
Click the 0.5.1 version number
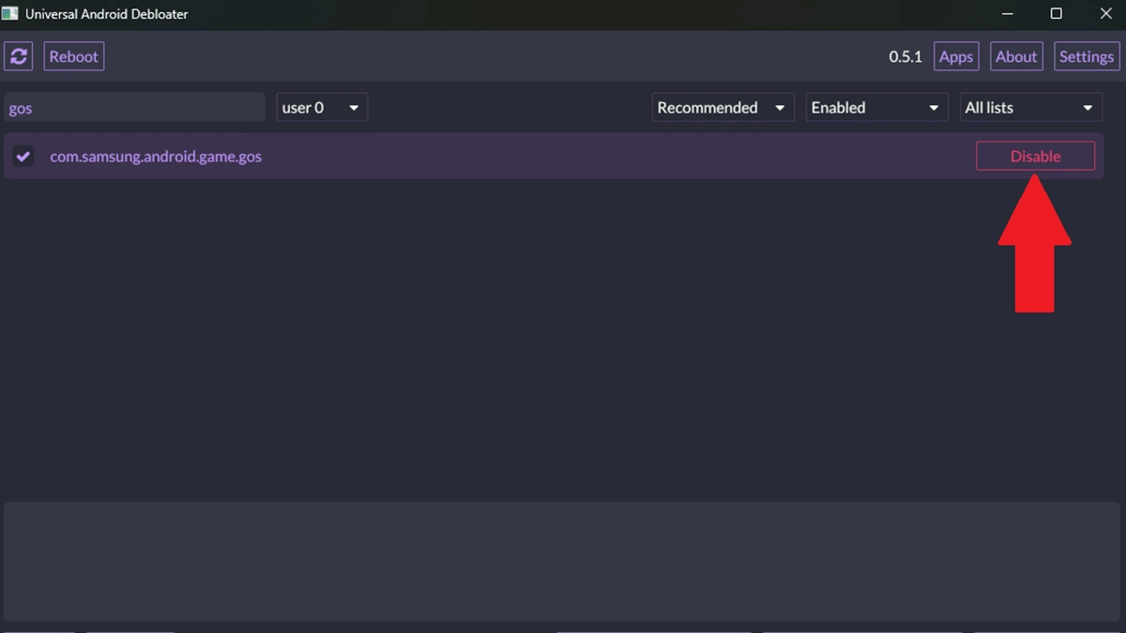[905, 56]
